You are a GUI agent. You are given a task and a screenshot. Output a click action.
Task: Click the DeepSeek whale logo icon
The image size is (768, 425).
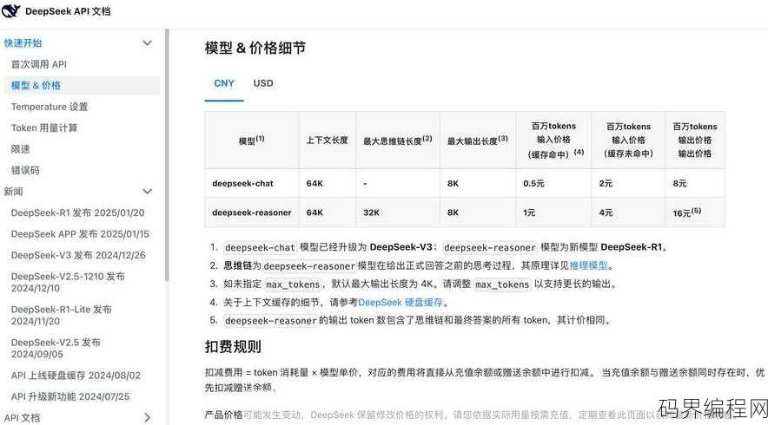10,10
